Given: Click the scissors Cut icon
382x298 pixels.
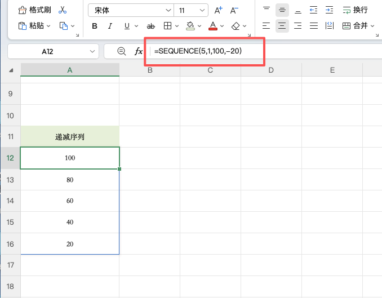Looking at the screenshot, I should click(63, 10).
